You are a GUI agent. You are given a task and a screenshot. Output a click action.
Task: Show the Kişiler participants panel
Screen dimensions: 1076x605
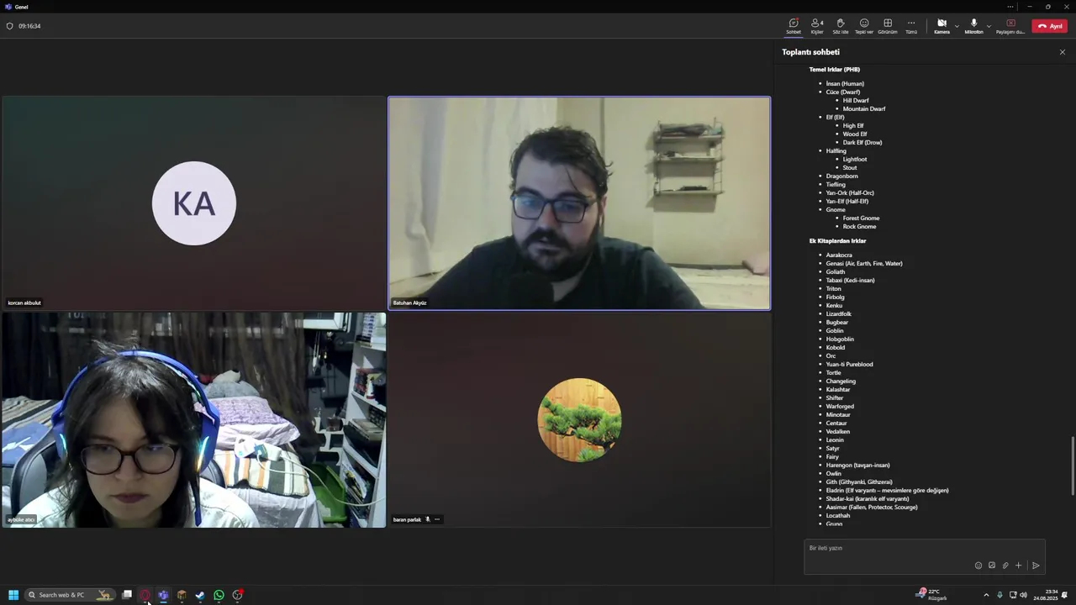(816, 26)
